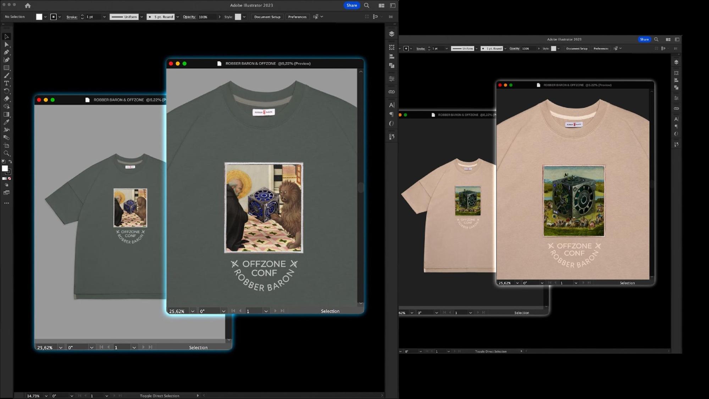Viewport: 709px width, 399px height.
Task: Select the Gradient tool
Action: pyautogui.click(x=6, y=114)
